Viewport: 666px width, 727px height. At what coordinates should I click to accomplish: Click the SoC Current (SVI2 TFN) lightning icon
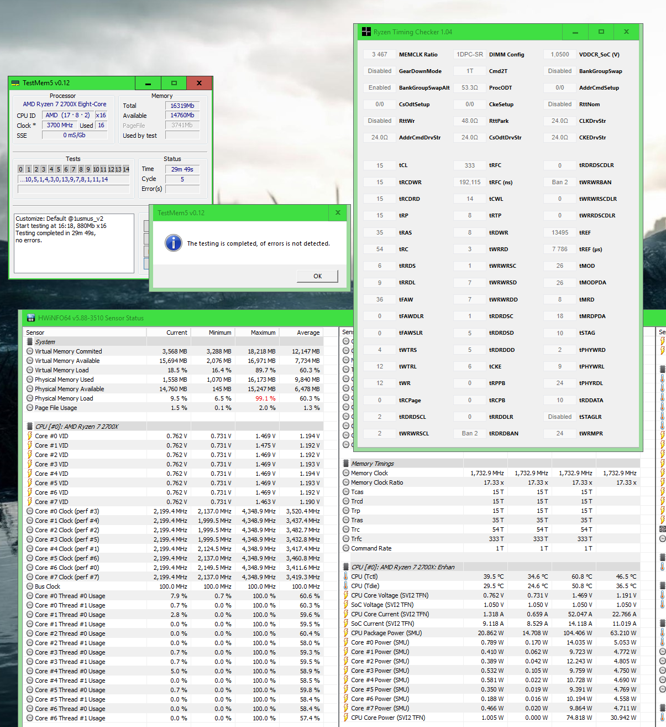point(346,624)
